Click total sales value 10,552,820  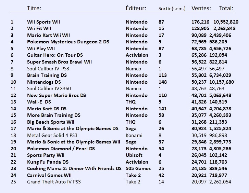(x=226, y=22)
